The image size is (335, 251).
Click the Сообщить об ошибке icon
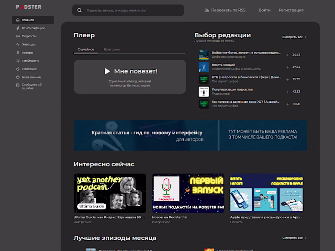18,85
